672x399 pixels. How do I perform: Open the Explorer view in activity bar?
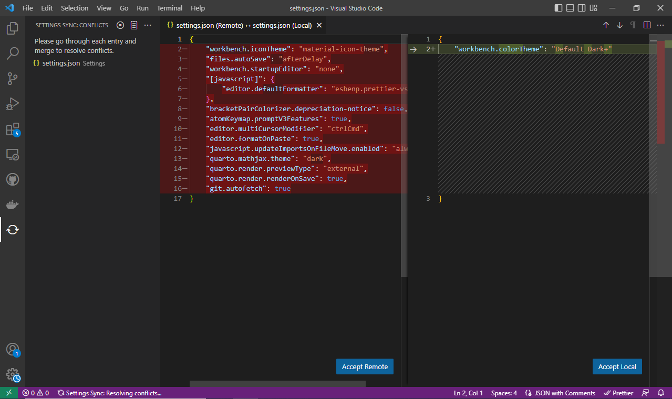point(13,28)
